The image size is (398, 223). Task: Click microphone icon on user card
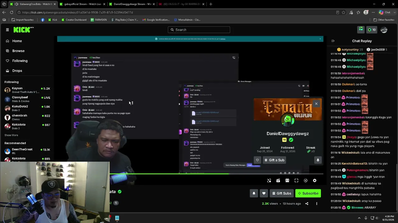point(318,160)
